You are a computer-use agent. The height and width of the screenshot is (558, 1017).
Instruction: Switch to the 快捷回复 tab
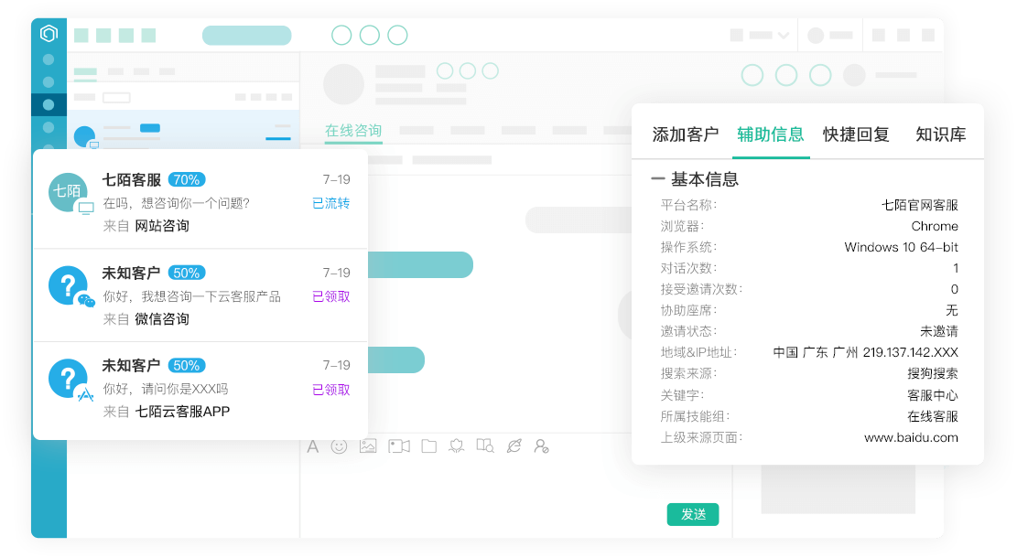[856, 134]
